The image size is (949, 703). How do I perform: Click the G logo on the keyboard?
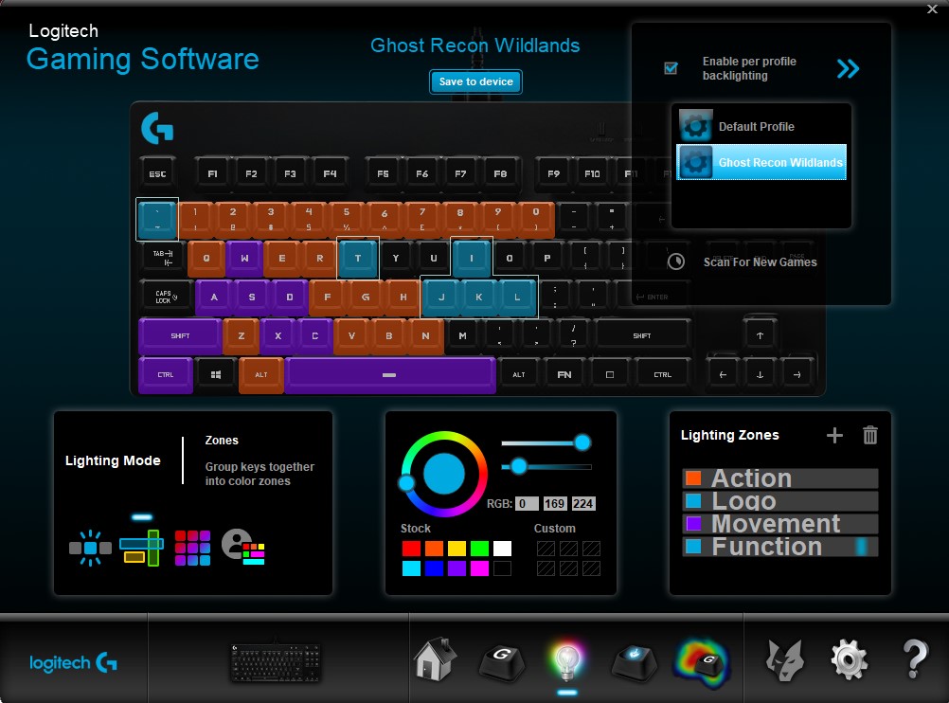pyautogui.click(x=157, y=128)
